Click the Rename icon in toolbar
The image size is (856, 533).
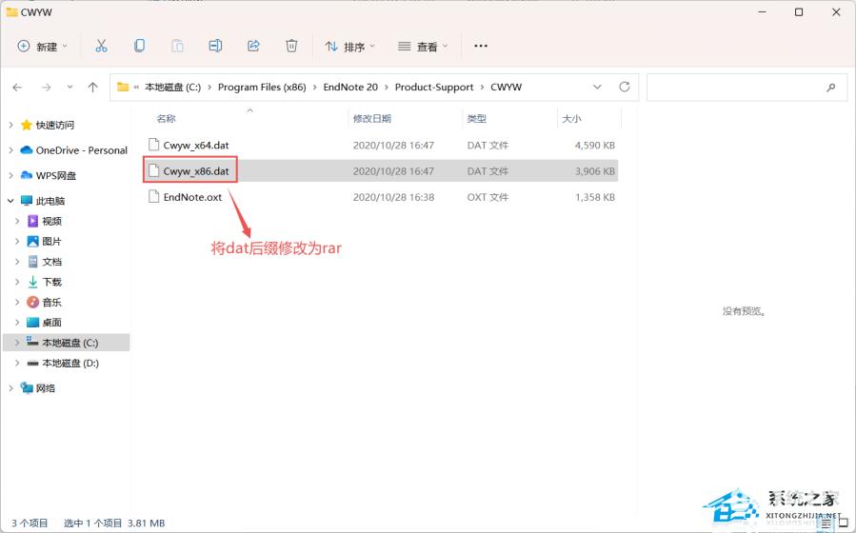215,46
